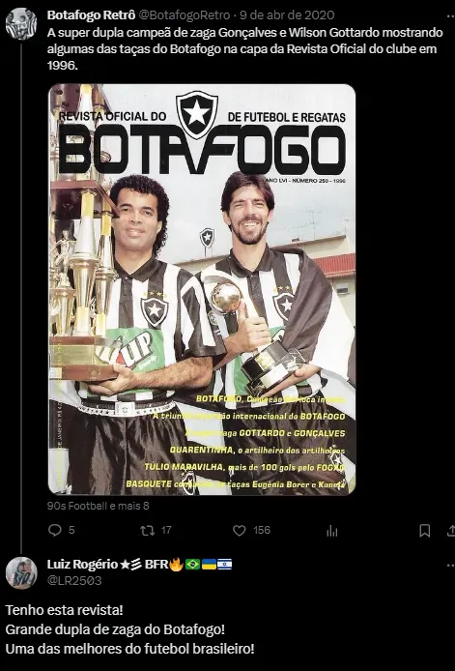The width and height of the screenshot is (455, 671).
Task: Open Luiz Rogério profile avatar
Action: pyautogui.click(x=21, y=572)
